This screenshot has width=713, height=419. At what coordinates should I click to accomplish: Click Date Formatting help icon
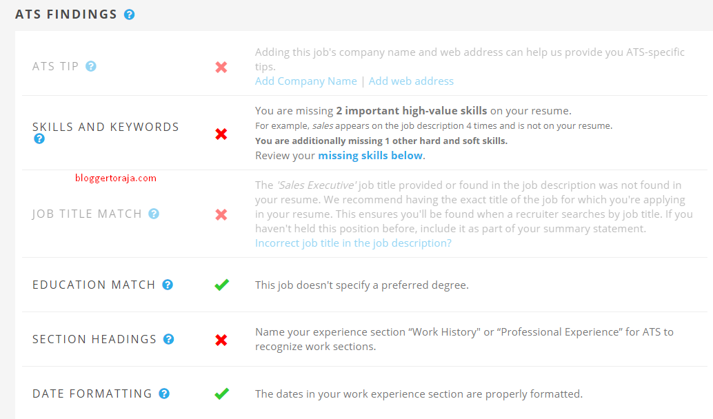tap(164, 394)
